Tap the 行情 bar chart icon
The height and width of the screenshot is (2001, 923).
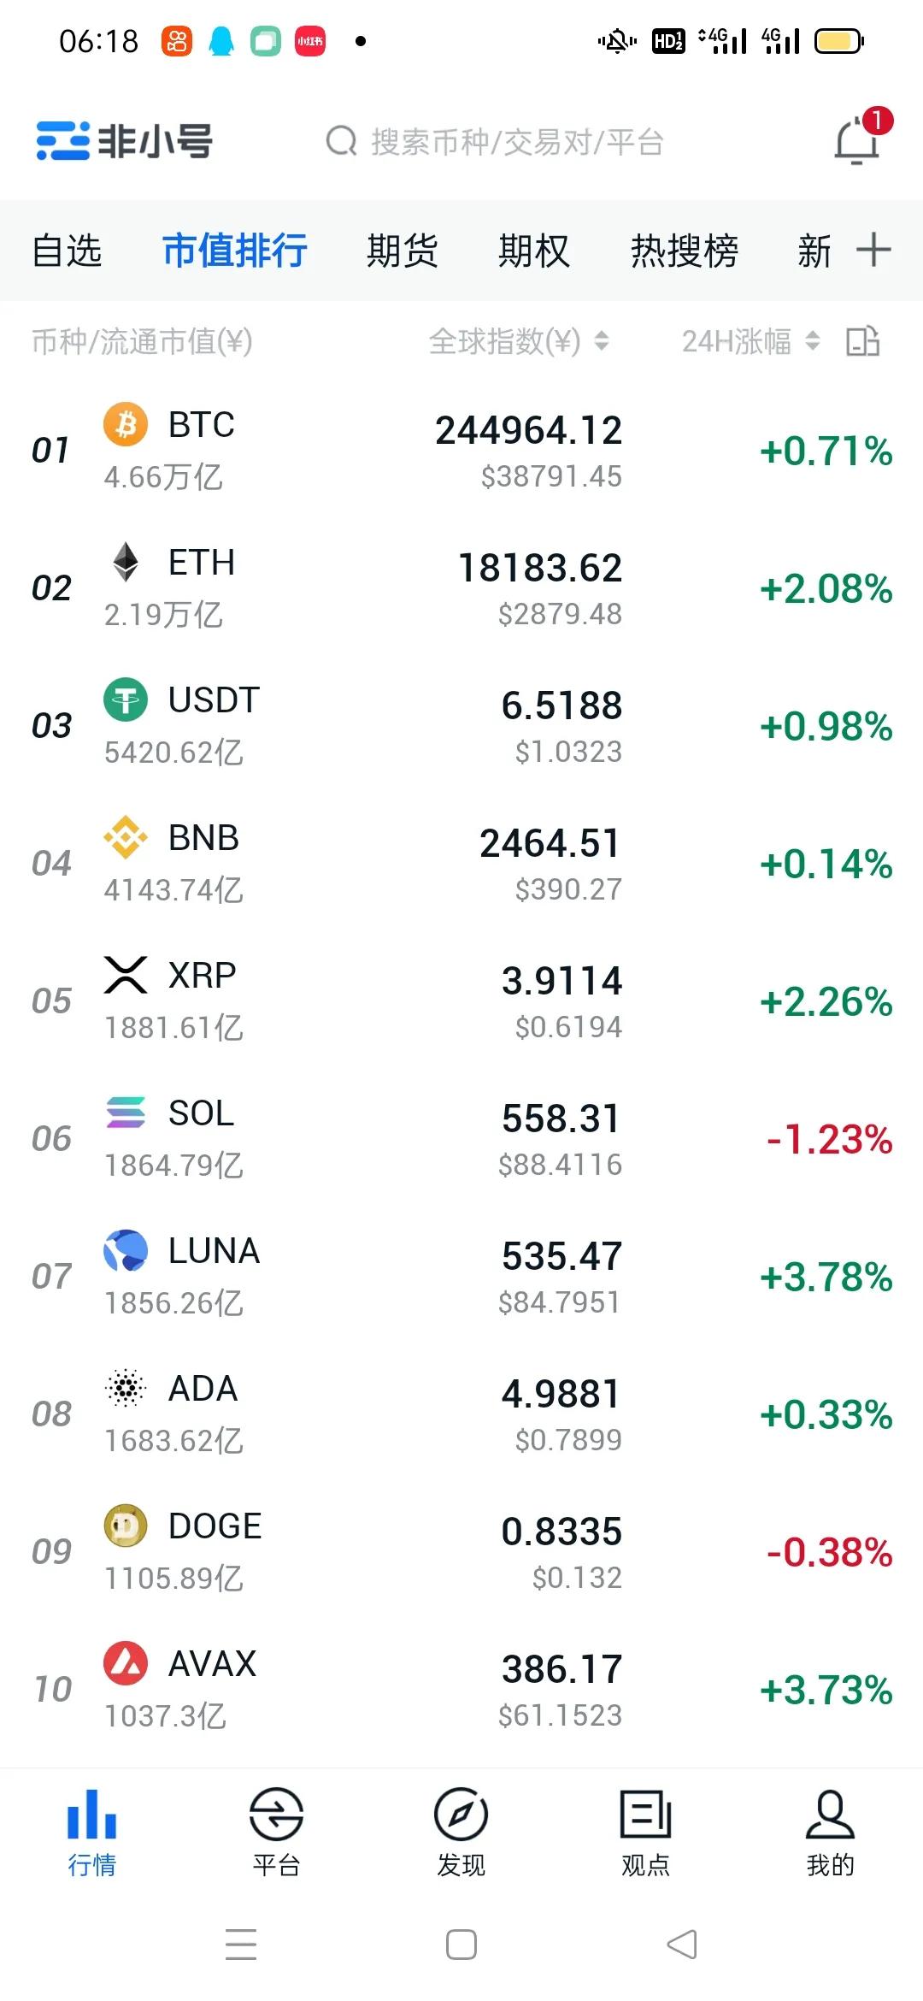point(91,1814)
